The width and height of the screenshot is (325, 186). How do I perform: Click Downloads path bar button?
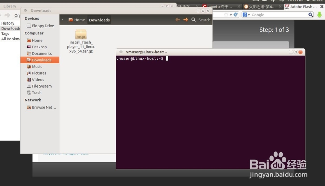[x=99, y=20]
